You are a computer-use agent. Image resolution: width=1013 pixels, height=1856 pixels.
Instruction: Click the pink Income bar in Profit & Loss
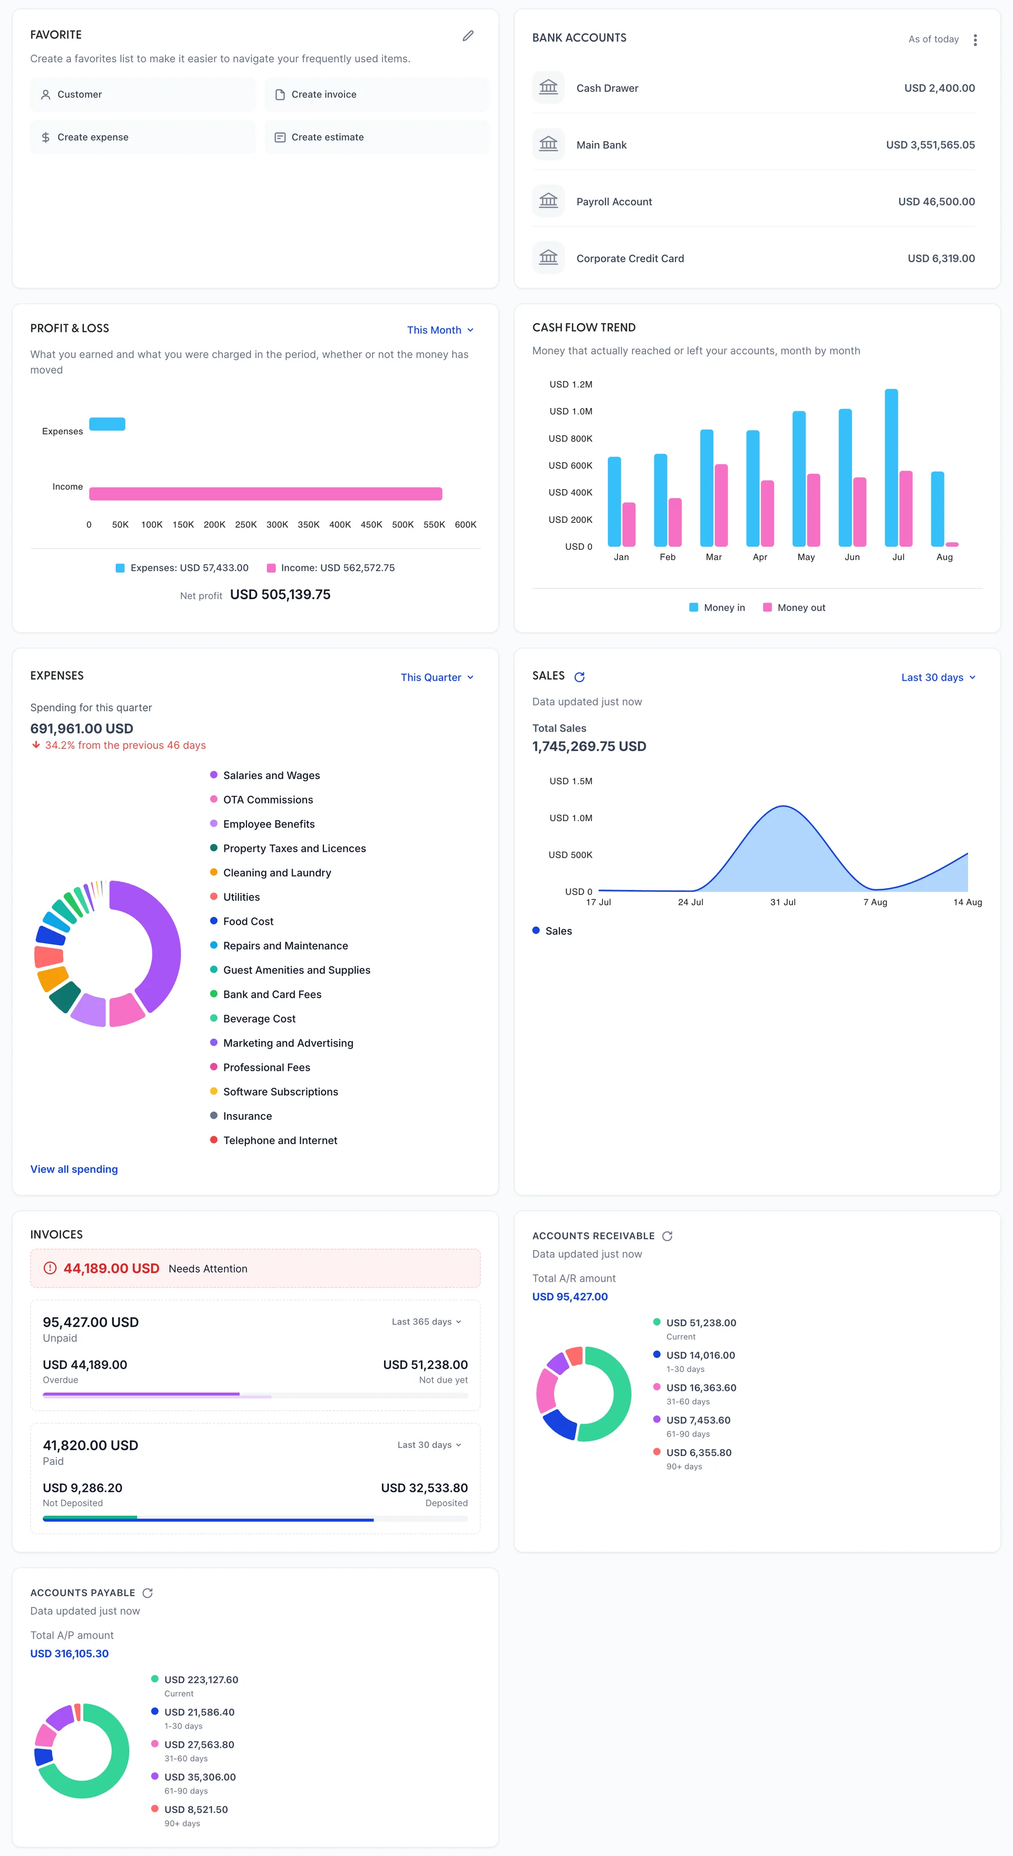266,493
